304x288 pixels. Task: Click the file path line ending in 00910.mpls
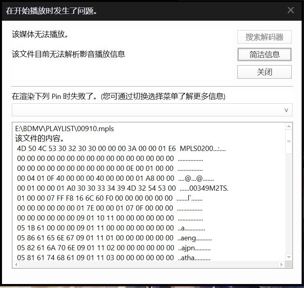coord(64,129)
